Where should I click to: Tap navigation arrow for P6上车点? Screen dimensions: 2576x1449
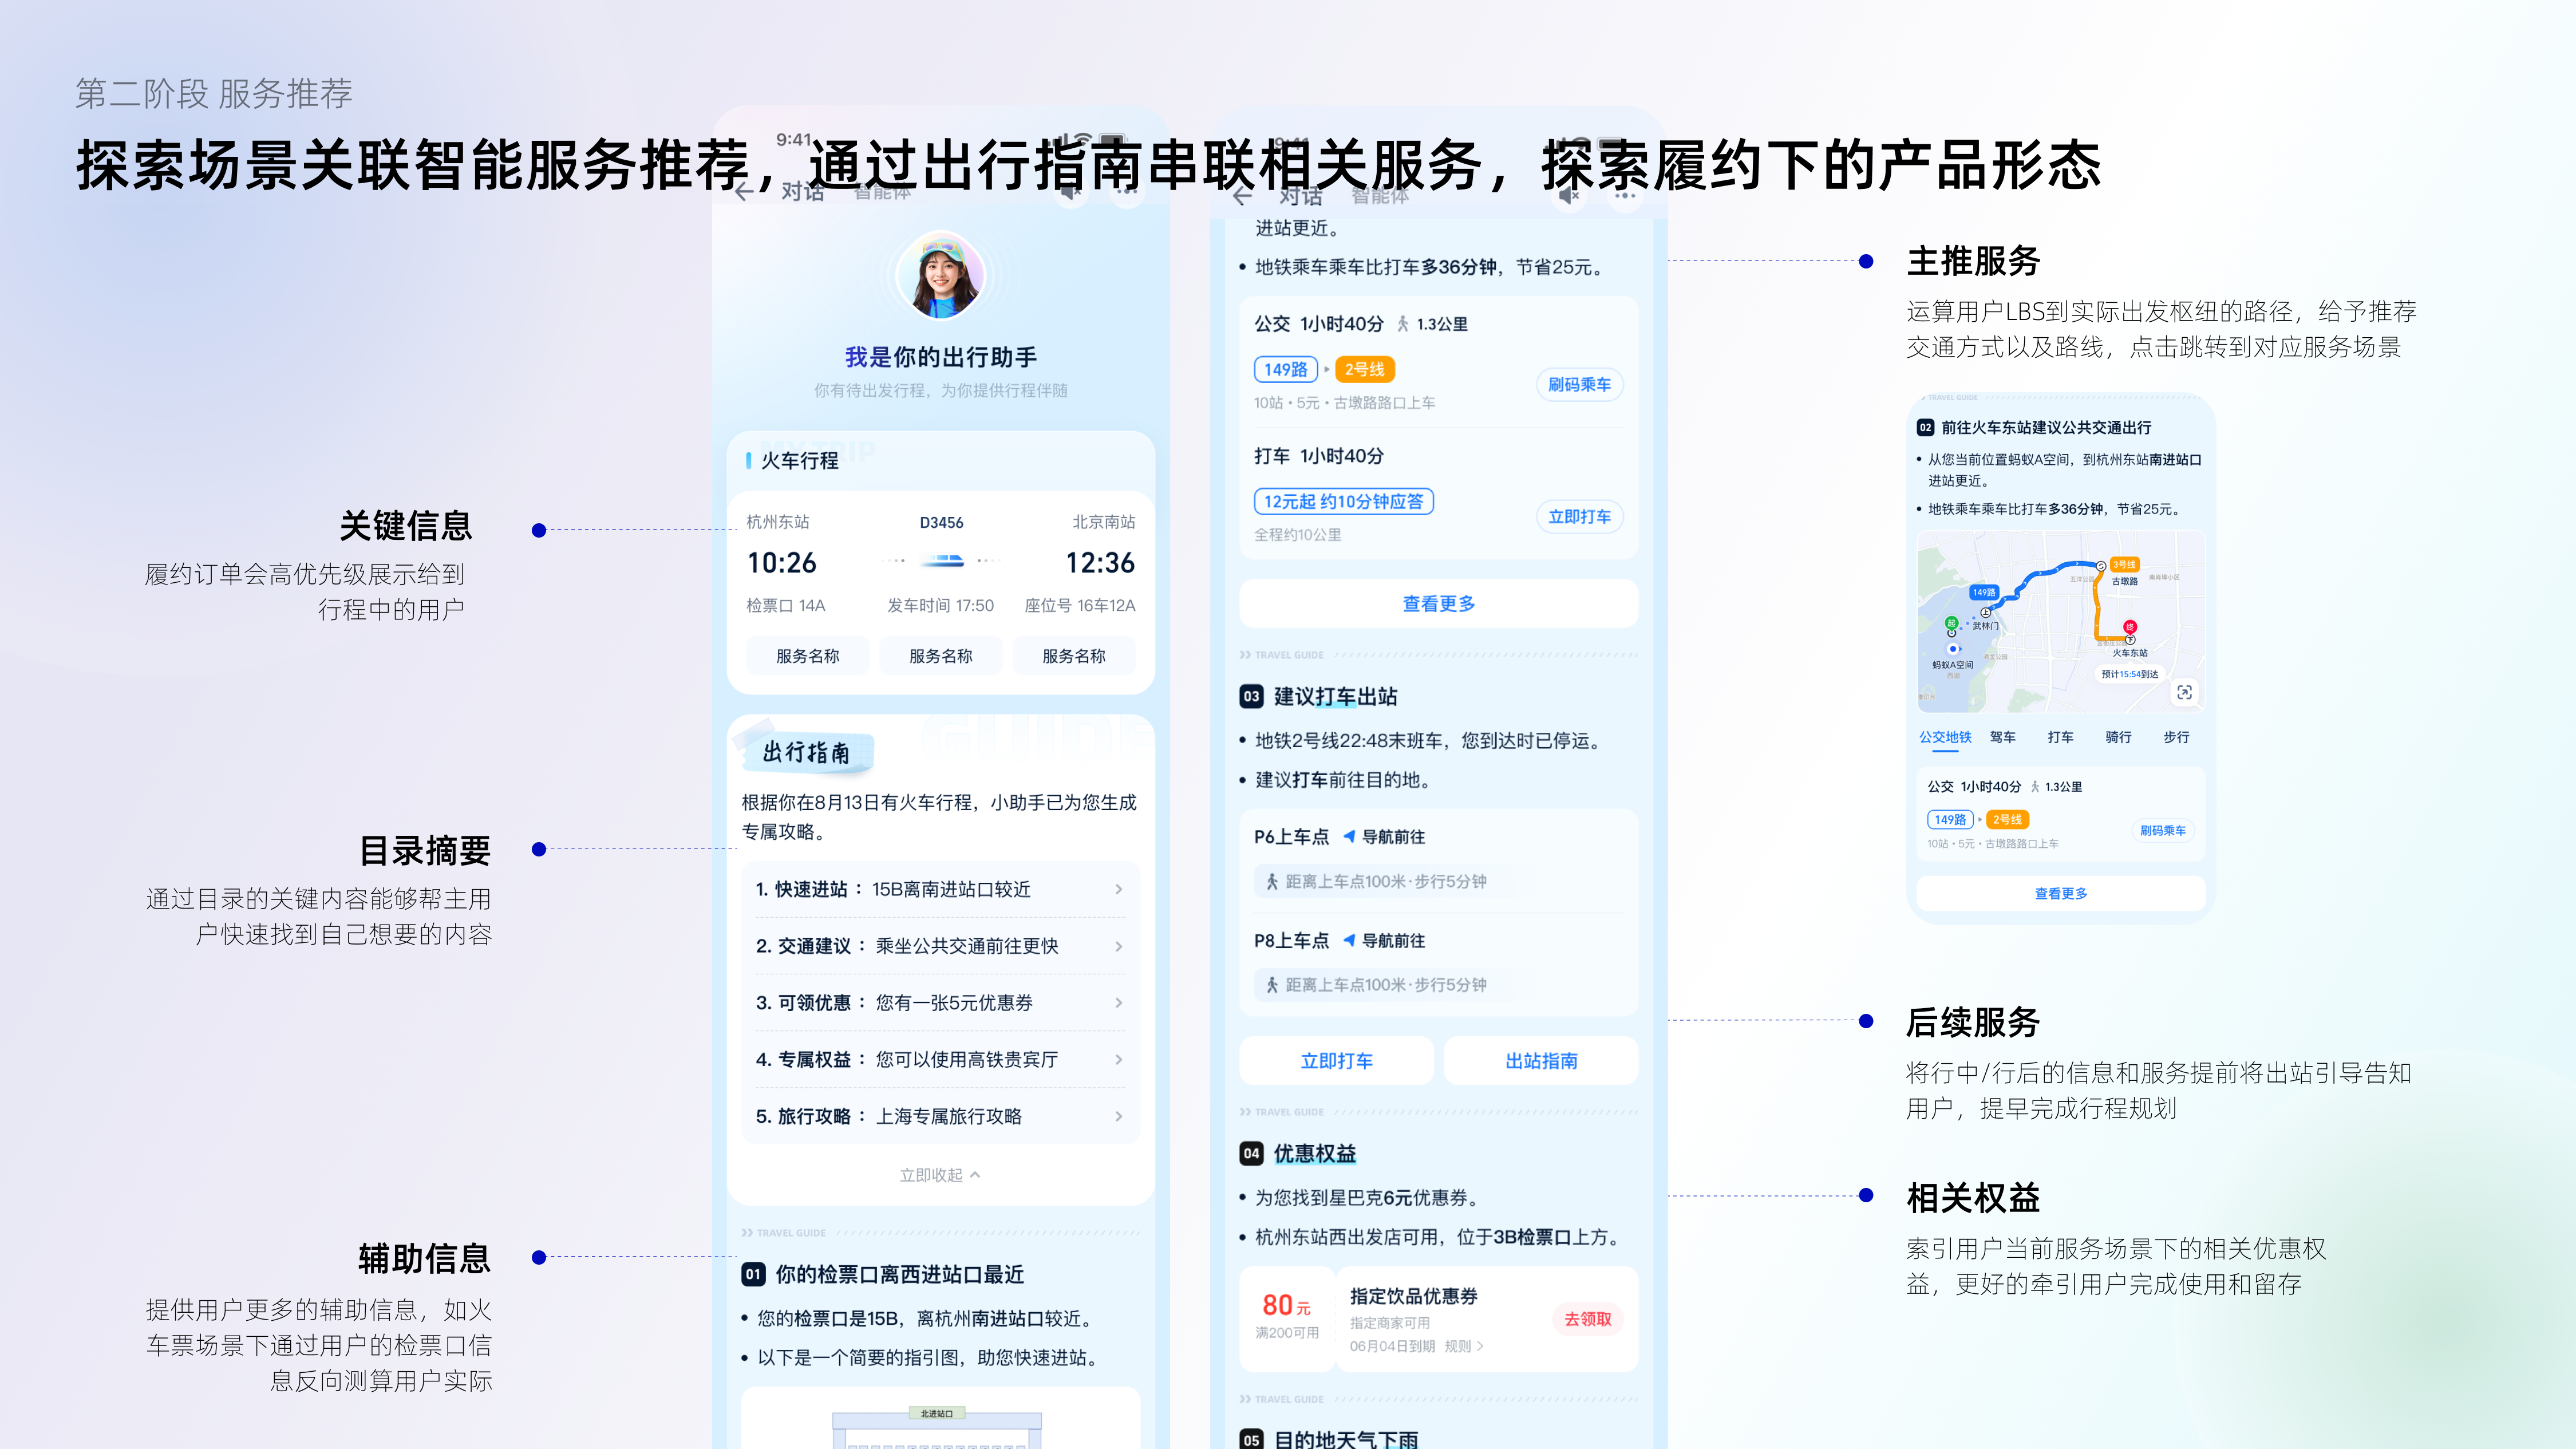pyautogui.click(x=1349, y=836)
